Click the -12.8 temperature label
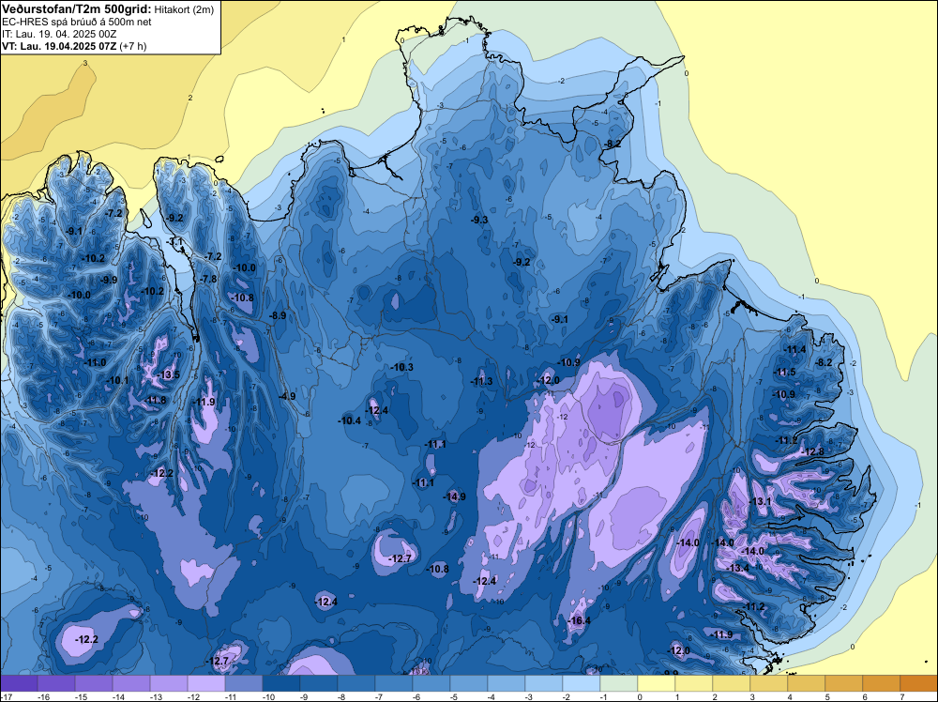This screenshot has width=938, height=702. point(812,451)
